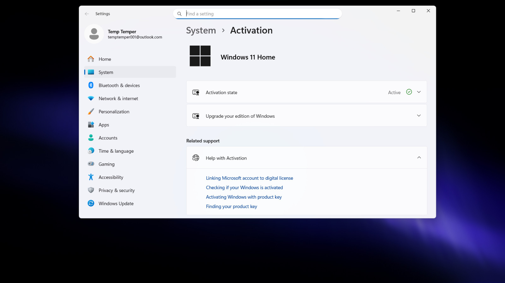Screen dimensions: 505x283
Task: Open Bluetooth & devices icon in sidebar
Action: tap(91, 85)
